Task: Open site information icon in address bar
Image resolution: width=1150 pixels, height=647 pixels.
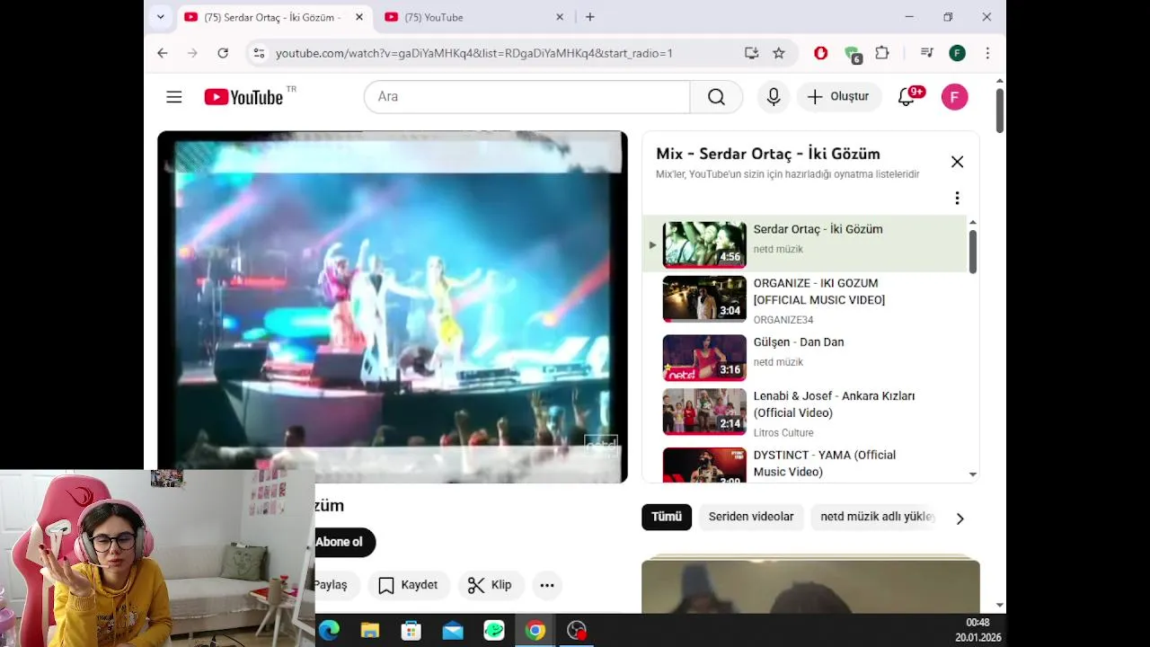Action: tap(259, 53)
